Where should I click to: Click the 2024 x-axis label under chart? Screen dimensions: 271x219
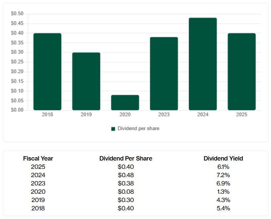[x=203, y=115]
